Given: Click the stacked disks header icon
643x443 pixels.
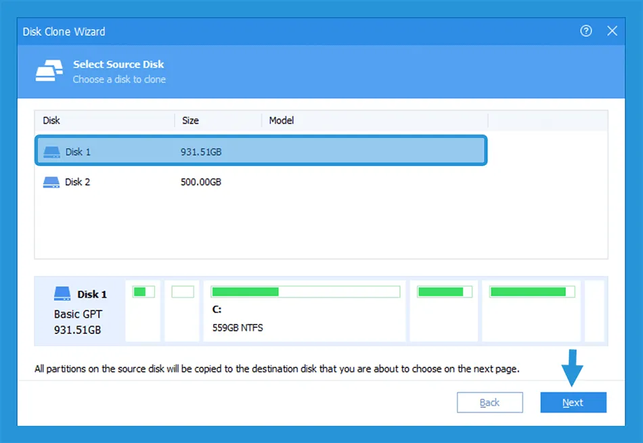Looking at the screenshot, I should pyautogui.click(x=49, y=71).
